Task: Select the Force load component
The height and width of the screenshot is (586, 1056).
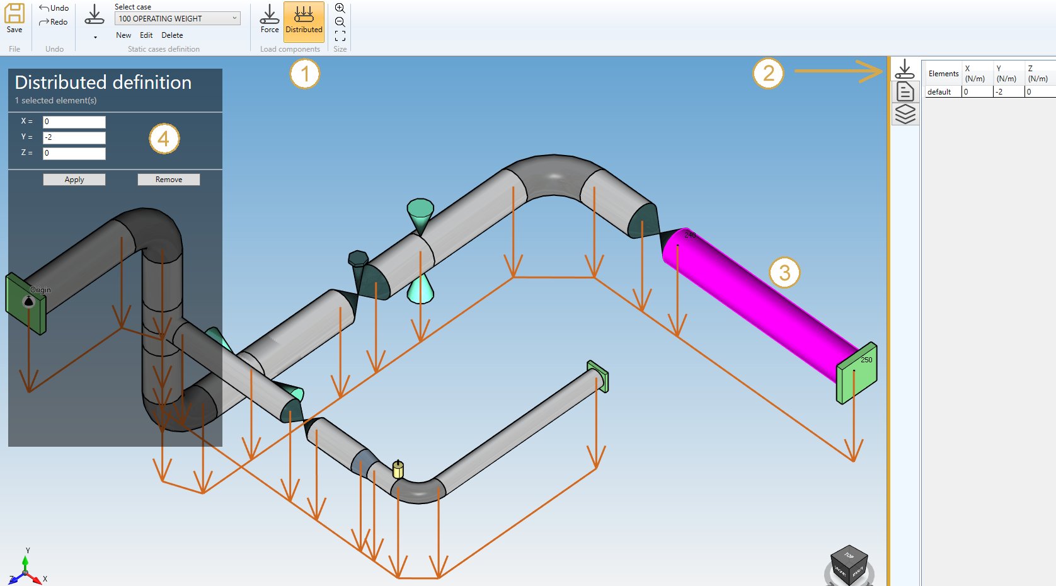Action: coord(270,19)
